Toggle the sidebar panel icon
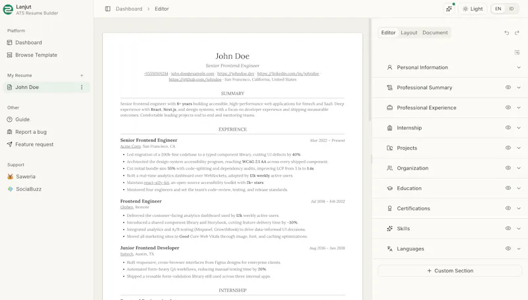The image size is (528, 300). click(x=108, y=9)
